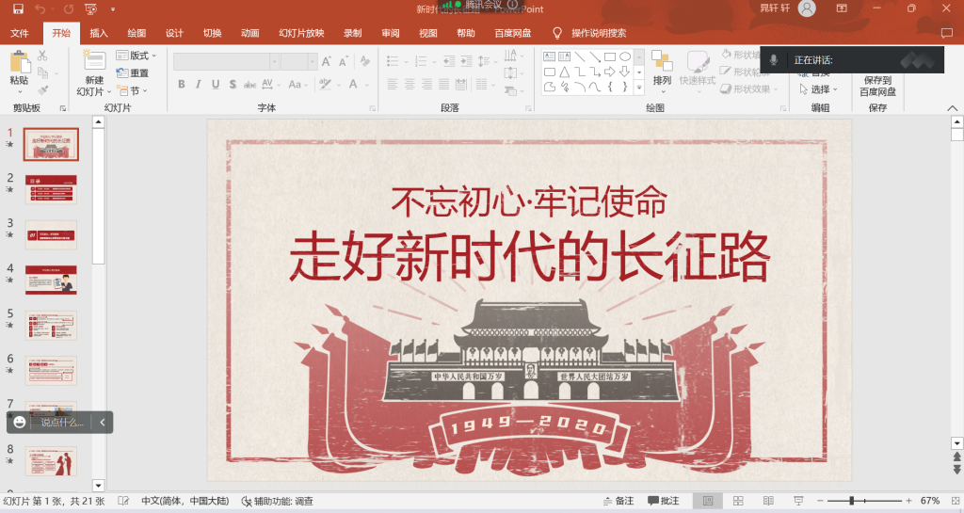The width and height of the screenshot is (964, 513).
Task: Click the Format Painter brush icon
Action: (42, 90)
